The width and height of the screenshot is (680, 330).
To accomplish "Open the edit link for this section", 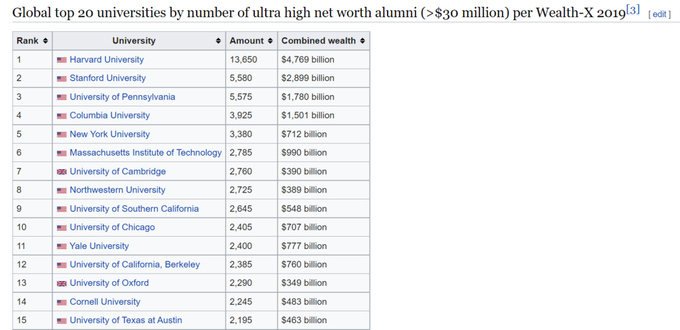I will click(660, 14).
